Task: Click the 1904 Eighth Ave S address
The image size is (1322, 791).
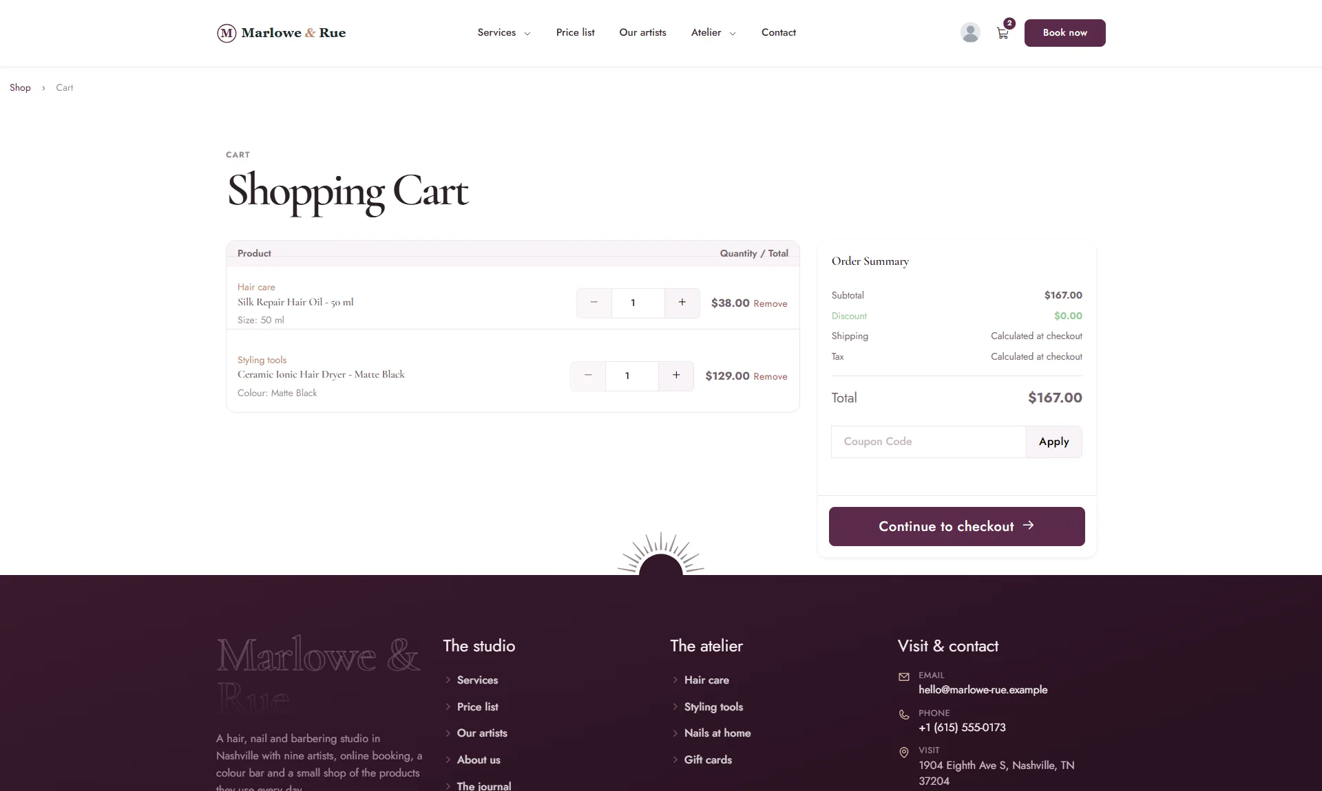Action: click(996, 773)
